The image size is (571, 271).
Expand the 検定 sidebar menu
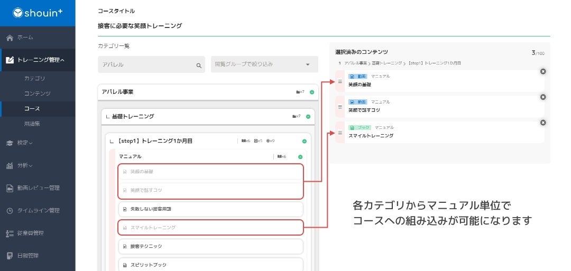pos(25,143)
